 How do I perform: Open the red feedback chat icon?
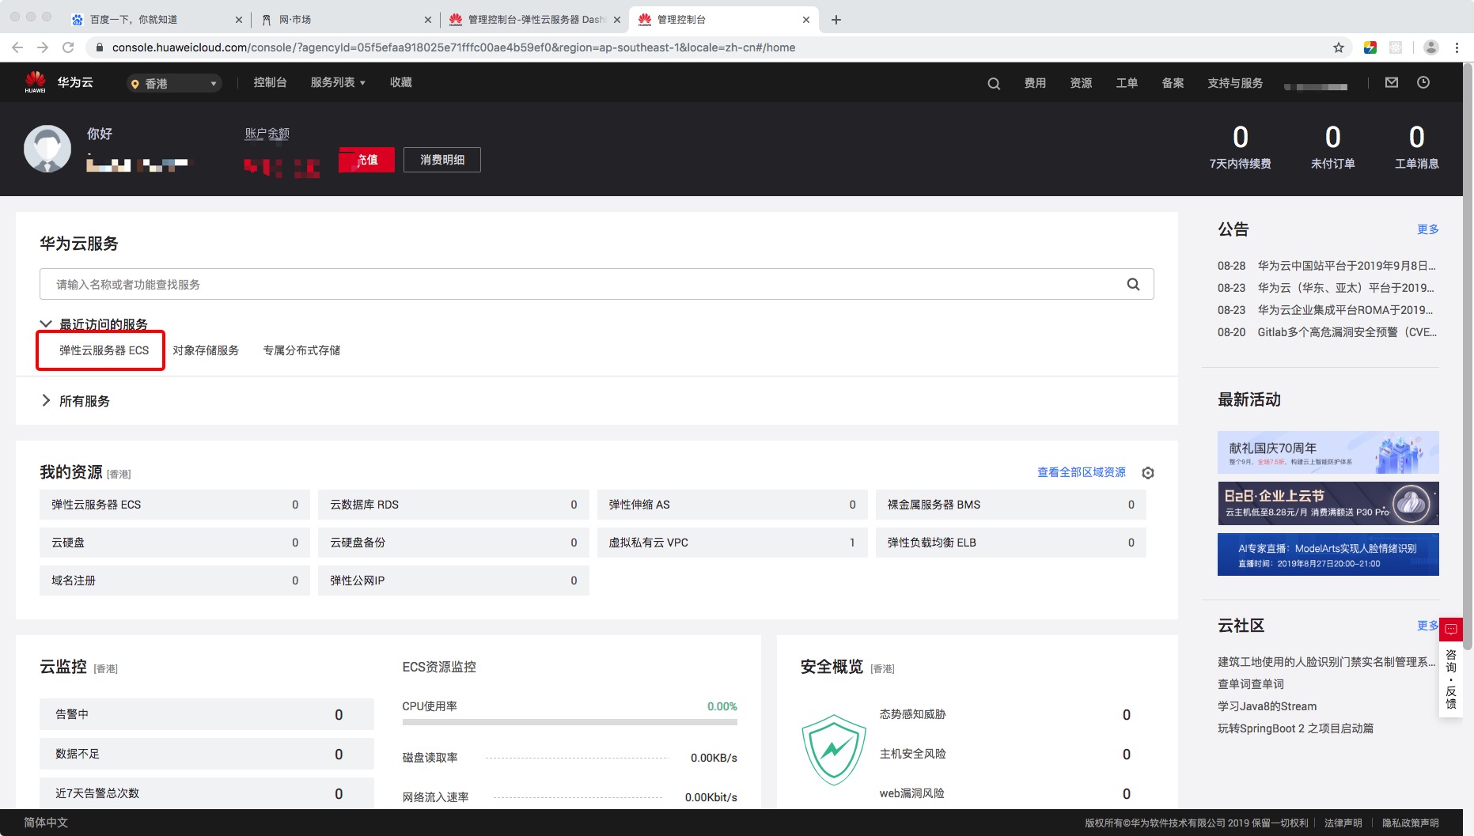pos(1451,630)
